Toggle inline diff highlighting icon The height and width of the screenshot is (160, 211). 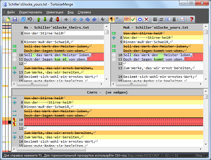tap(127, 19)
